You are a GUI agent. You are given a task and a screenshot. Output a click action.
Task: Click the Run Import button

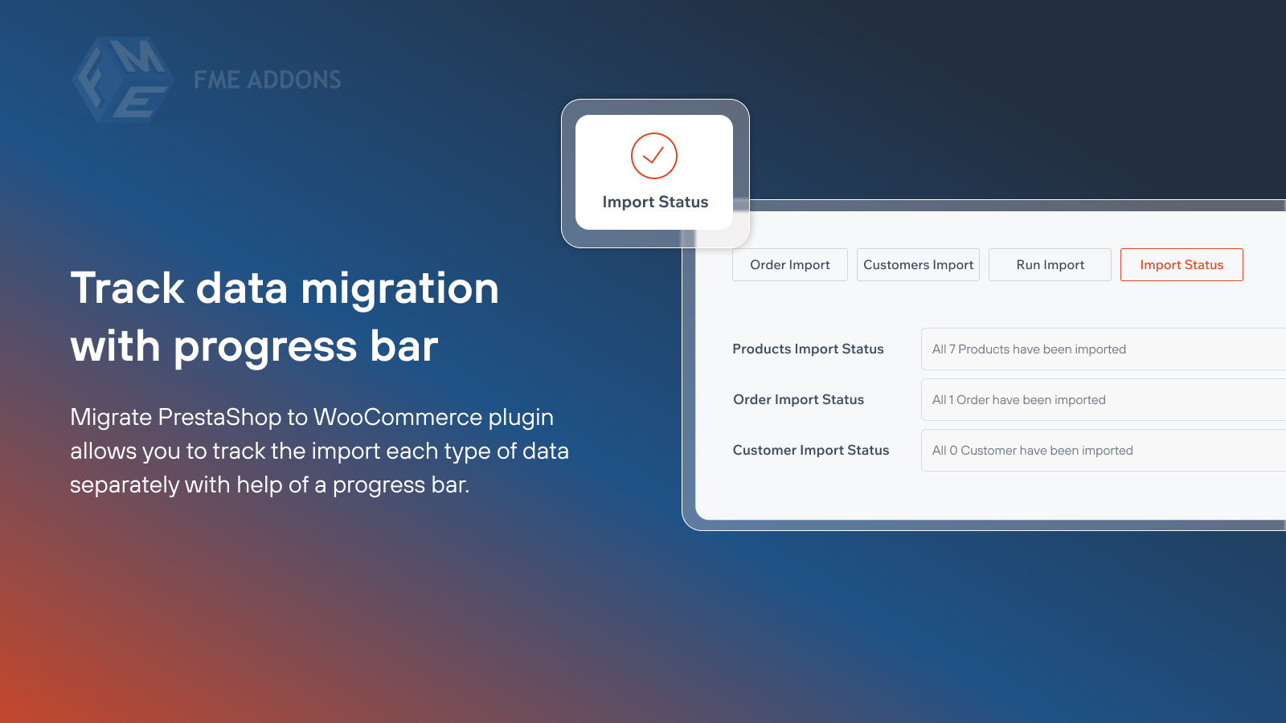pos(1050,264)
